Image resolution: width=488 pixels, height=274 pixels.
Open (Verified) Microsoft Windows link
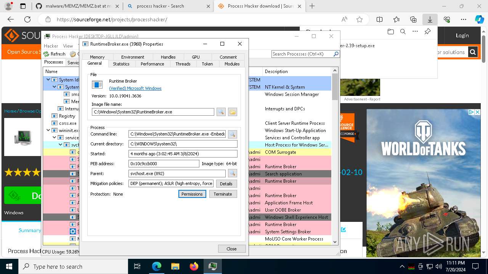pyautogui.click(x=135, y=88)
